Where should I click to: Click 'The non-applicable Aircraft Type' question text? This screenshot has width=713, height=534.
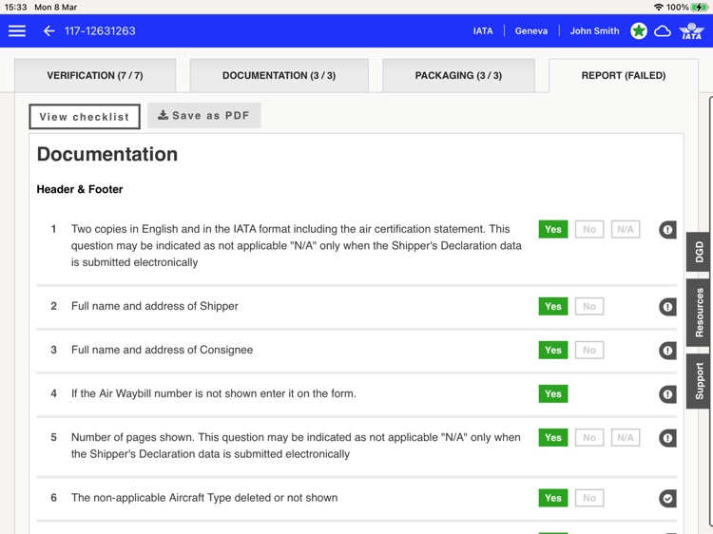point(204,498)
